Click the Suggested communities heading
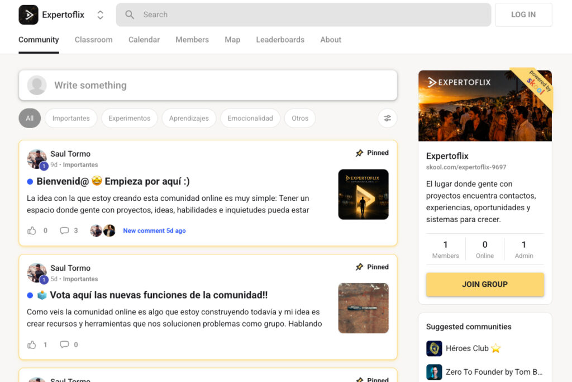Image resolution: width=572 pixels, height=382 pixels. [x=469, y=327]
